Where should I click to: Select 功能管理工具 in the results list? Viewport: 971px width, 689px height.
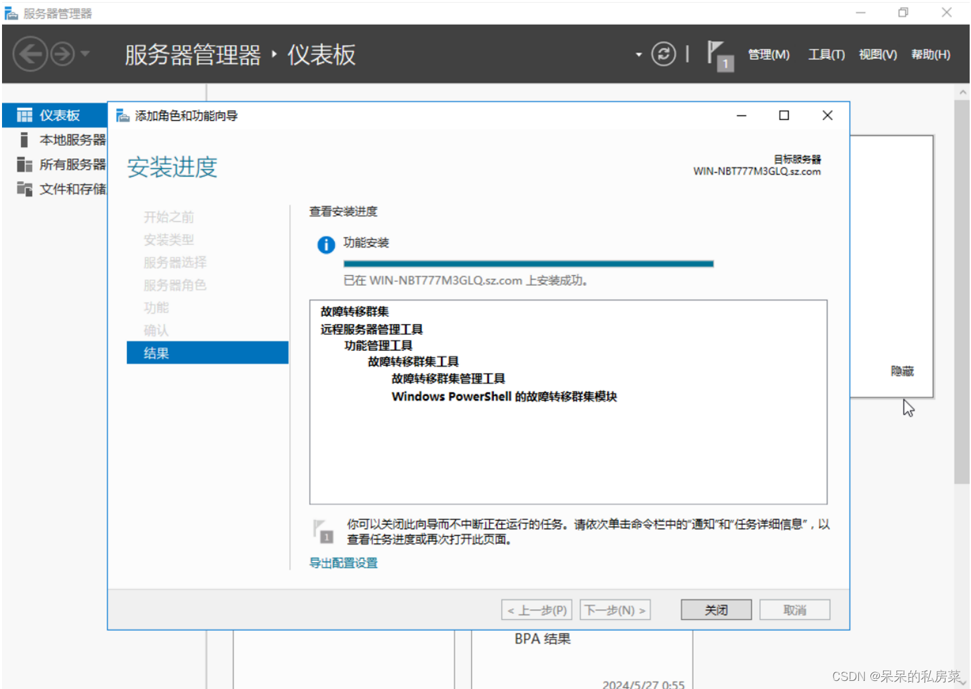[378, 346]
